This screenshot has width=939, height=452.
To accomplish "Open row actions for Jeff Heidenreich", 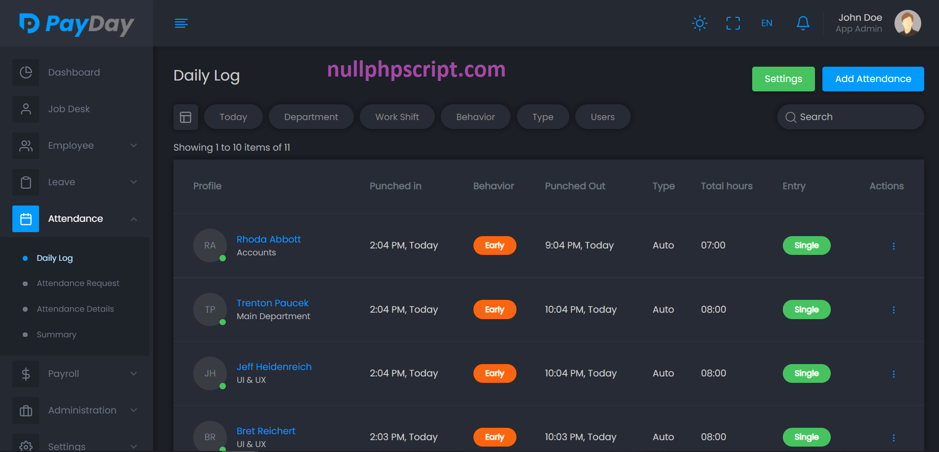I will (x=893, y=374).
